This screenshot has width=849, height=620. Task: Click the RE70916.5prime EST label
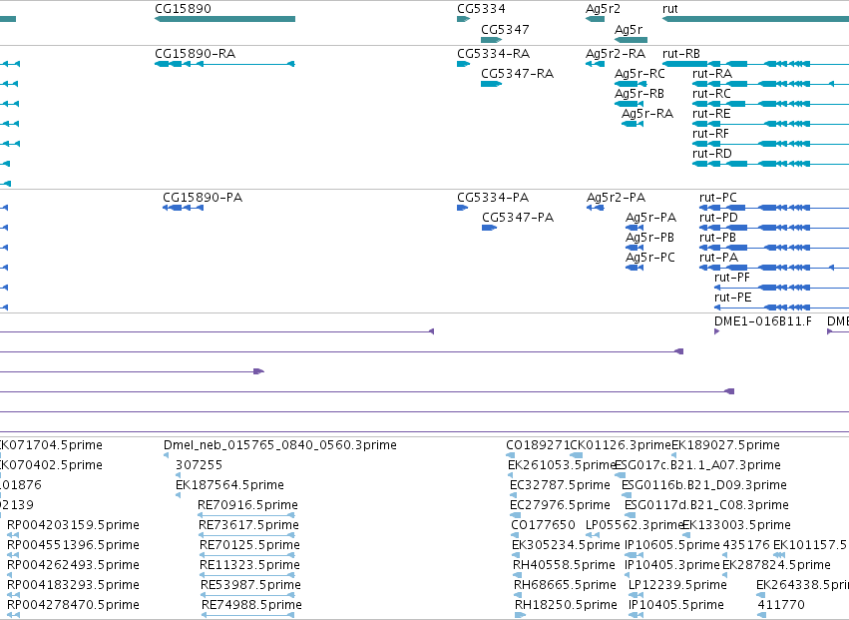[247, 505]
